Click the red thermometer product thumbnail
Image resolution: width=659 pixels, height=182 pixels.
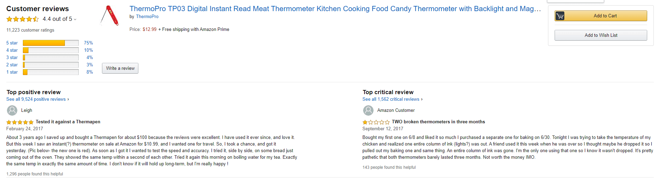pyautogui.click(x=110, y=16)
